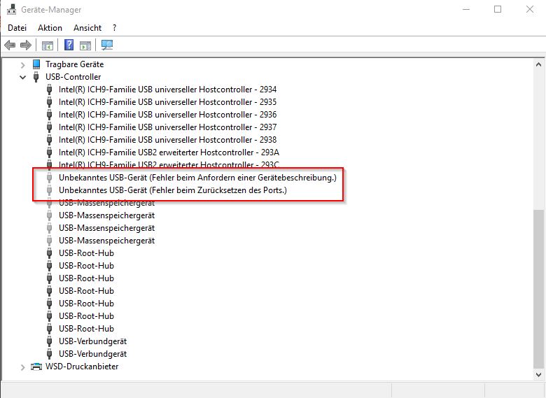Expand the Tragbare Geräte category
This screenshot has width=546, height=398.
point(23,64)
